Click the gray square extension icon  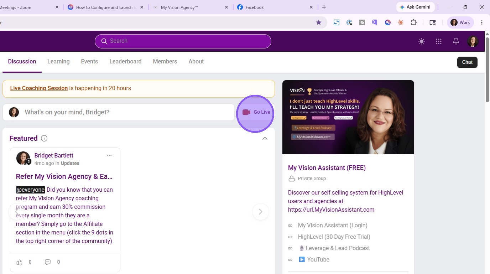coord(362,22)
